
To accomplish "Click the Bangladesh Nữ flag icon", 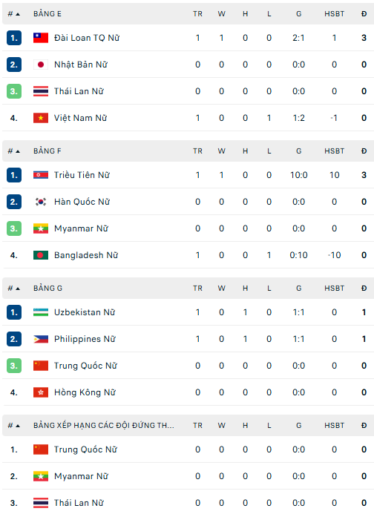I will point(41,255).
